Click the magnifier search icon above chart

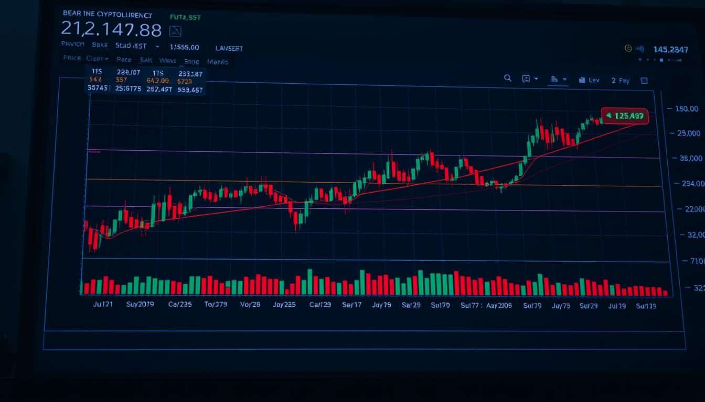pyautogui.click(x=507, y=78)
